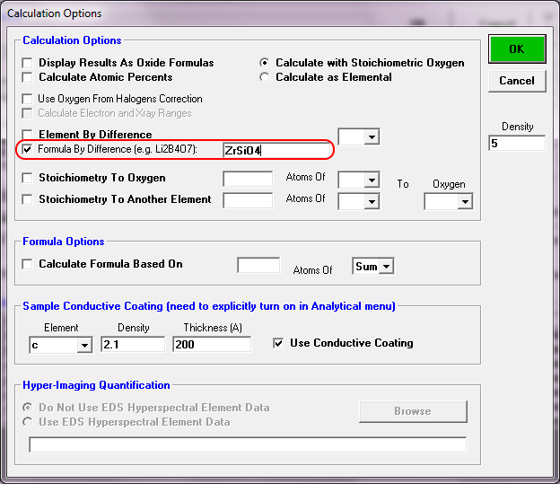Select Calculate as Elemental radio button

click(265, 77)
